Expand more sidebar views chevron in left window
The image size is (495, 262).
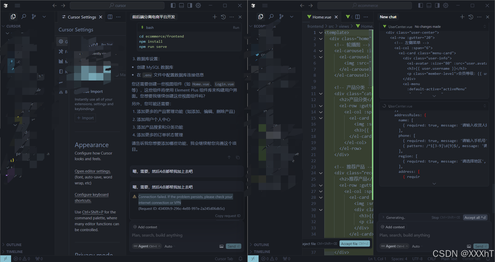pyautogui.click(x=44, y=17)
